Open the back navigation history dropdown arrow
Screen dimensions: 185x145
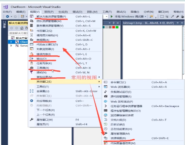[12, 17]
